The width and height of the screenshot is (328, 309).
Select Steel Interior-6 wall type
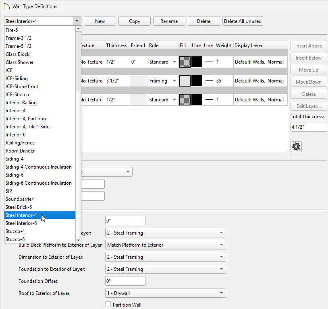(x=40, y=223)
